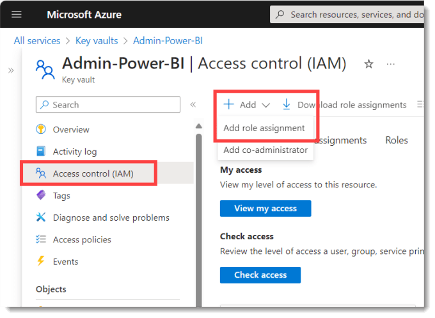Click the Access control people icon beside title
This screenshot has height=318, width=435.
pyautogui.click(x=45, y=70)
